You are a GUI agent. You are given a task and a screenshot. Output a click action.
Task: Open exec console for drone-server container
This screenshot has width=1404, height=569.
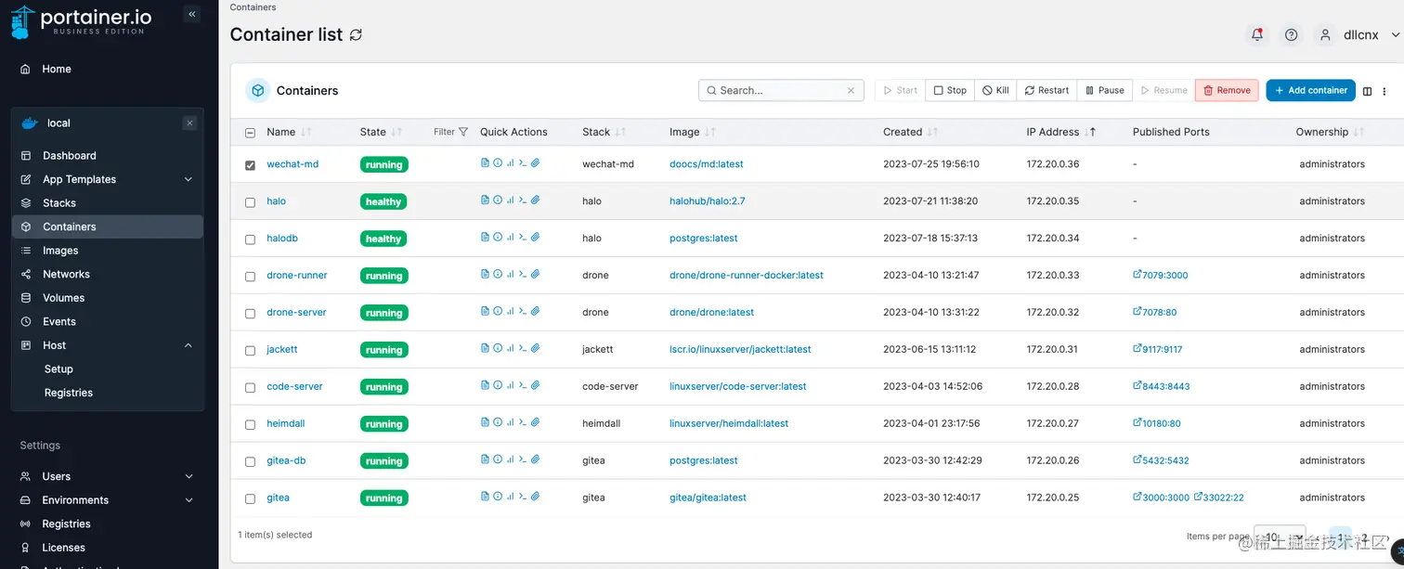click(x=523, y=311)
